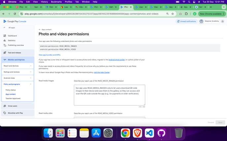Select Policy status in the sidebar
The height and width of the screenshot is (141, 227).
coord(11,90)
